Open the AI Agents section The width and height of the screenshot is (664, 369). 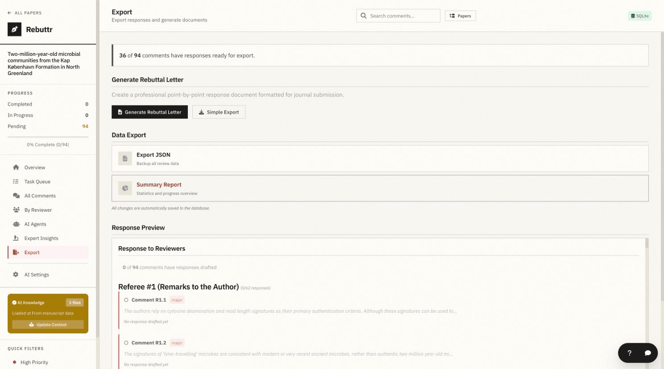(35, 224)
